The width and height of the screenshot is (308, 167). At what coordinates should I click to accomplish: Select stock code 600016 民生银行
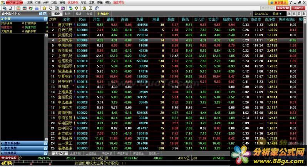coord(176,82)
